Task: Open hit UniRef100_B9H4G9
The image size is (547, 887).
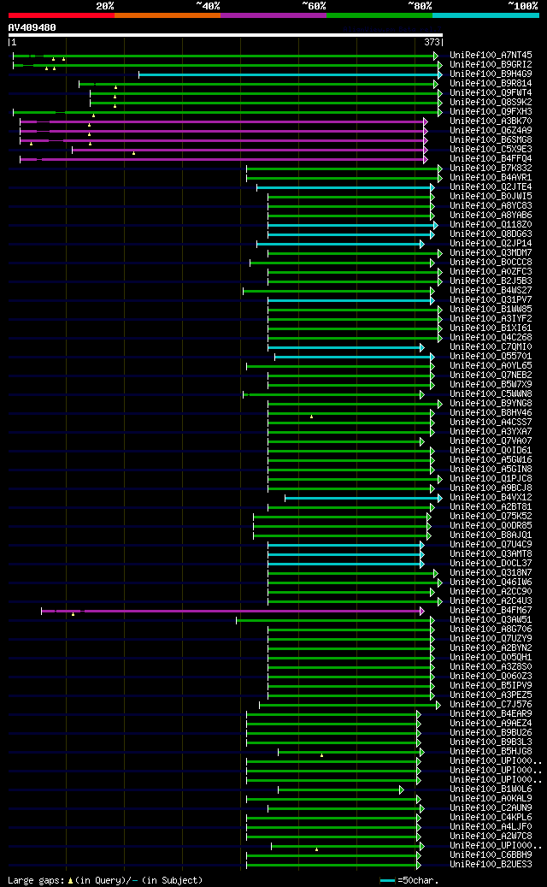Action: tap(491, 74)
